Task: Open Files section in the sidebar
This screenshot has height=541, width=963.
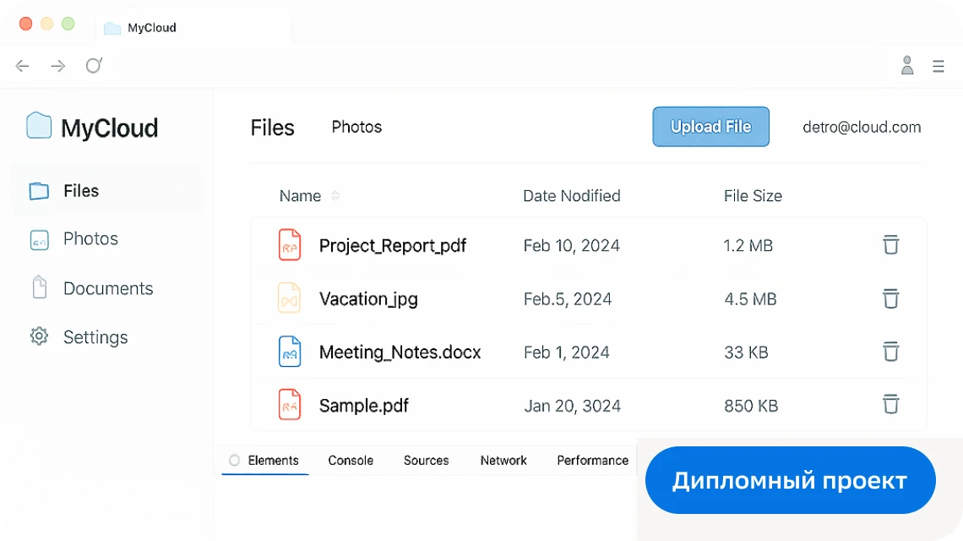Action: coord(81,191)
